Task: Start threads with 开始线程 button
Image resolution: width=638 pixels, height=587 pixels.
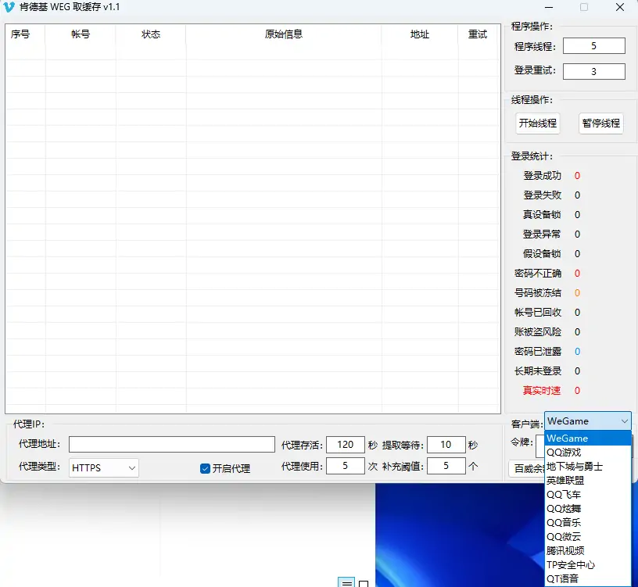Action: (x=537, y=123)
